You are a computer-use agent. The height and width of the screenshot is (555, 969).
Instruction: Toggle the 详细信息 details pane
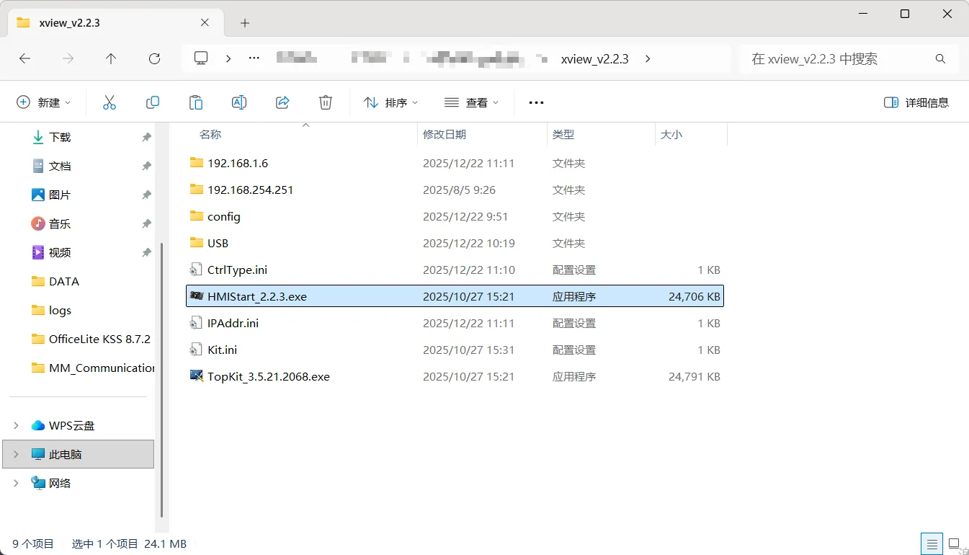click(x=916, y=102)
